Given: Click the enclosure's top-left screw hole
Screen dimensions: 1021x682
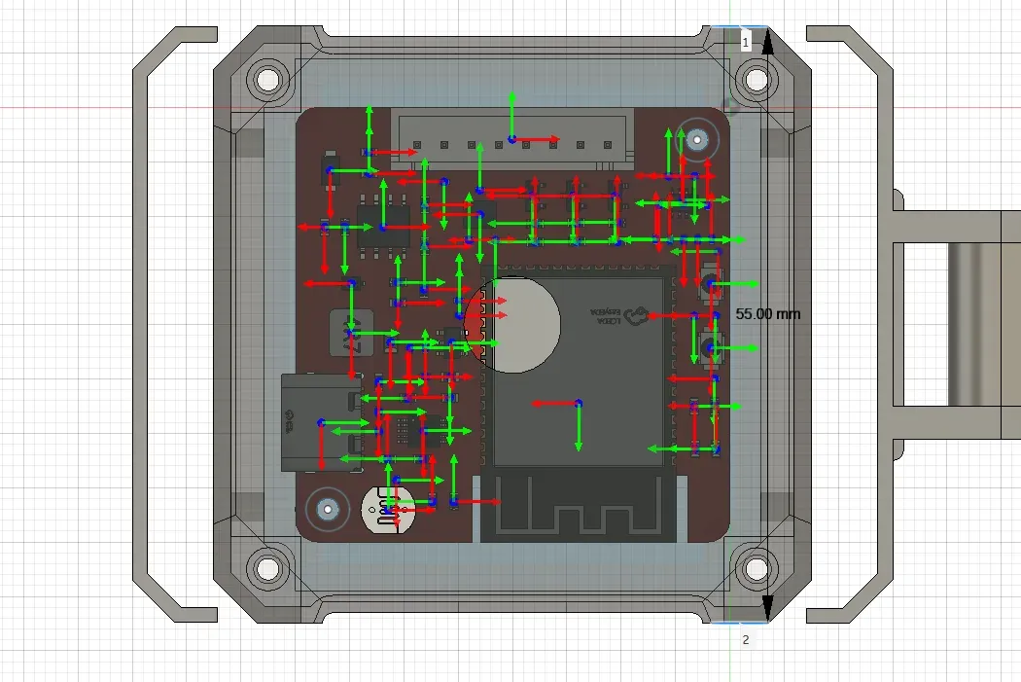Looking at the screenshot, I should coord(268,80).
